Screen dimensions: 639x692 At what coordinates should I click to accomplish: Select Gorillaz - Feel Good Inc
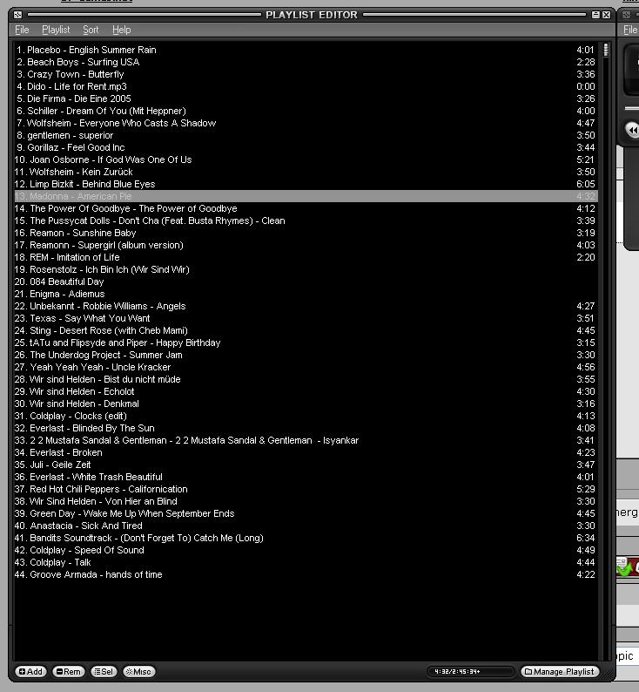point(306,147)
